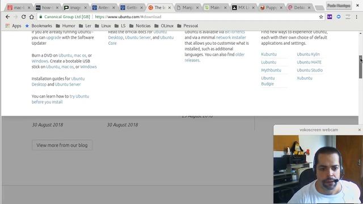
Task: Open the Lubuntu flavour link
Action: tap(268, 62)
